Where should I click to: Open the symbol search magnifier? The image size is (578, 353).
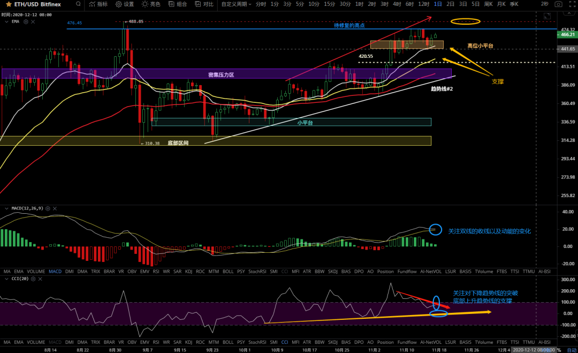pyautogui.click(x=78, y=4)
